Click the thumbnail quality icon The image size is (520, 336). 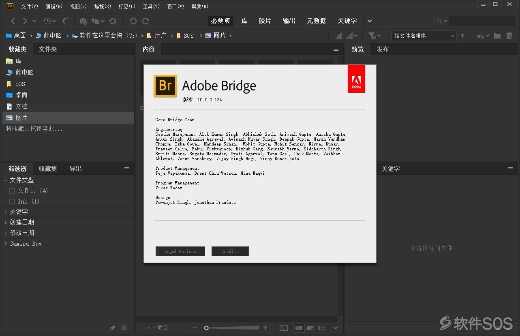tap(339, 36)
